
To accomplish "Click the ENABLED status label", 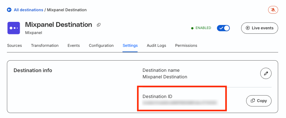I will click(x=203, y=28).
